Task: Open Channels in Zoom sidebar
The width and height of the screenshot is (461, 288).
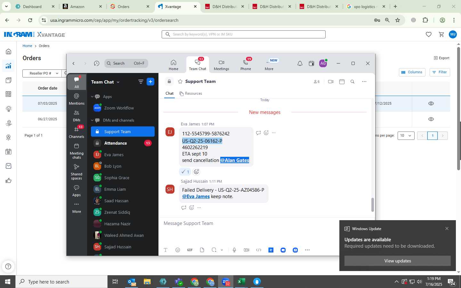Action: click(77, 132)
